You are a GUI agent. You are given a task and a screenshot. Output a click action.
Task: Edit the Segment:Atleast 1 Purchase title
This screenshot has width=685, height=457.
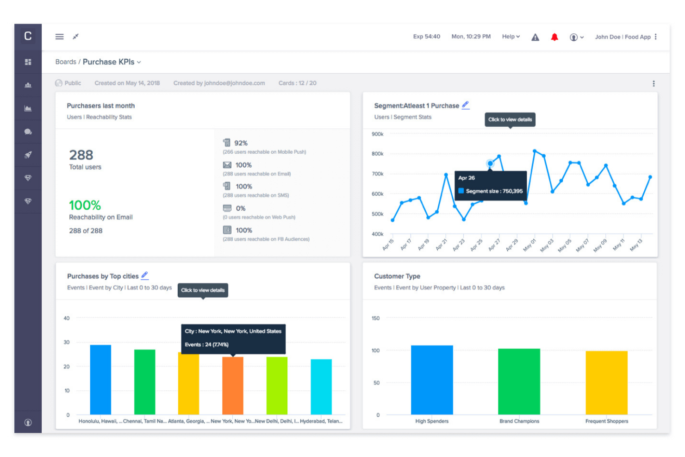coord(466,105)
